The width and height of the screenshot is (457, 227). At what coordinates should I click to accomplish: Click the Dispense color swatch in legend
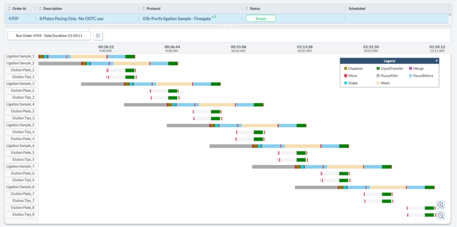point(345,68)
